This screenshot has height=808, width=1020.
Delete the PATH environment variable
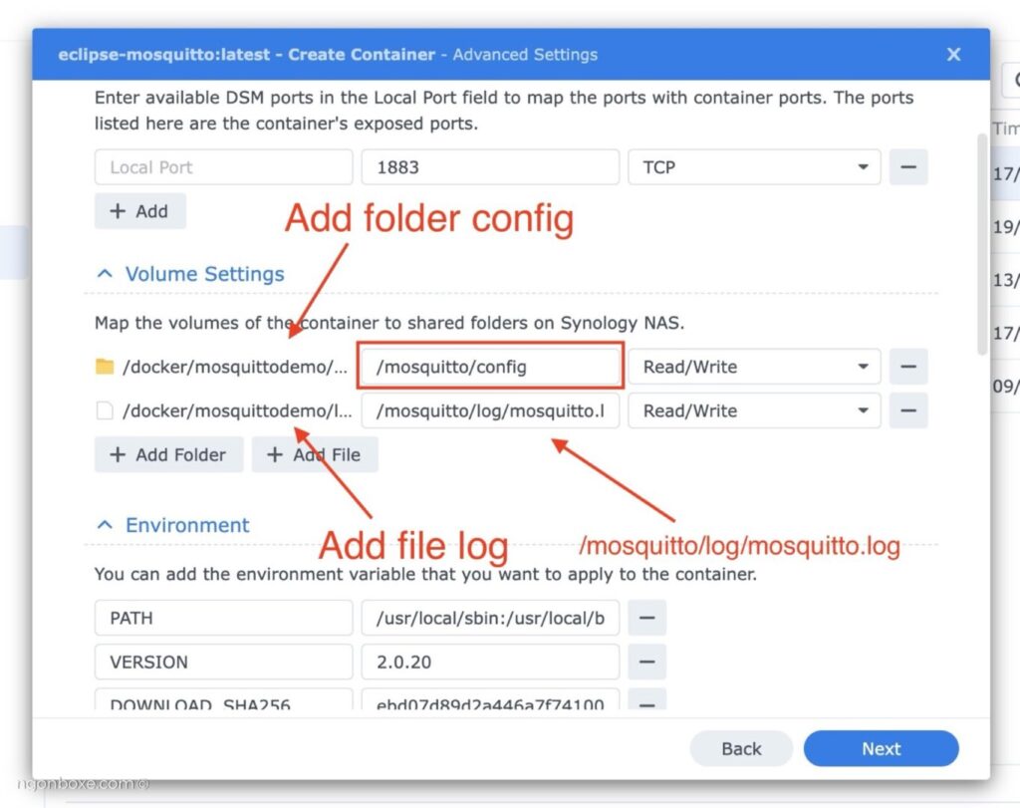(x=646, y=618)
